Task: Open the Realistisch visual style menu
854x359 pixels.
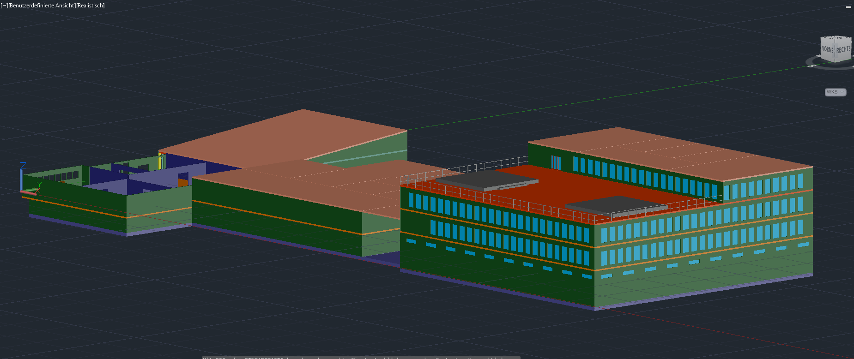Action: pyautogui.click(x=91, y=6)
